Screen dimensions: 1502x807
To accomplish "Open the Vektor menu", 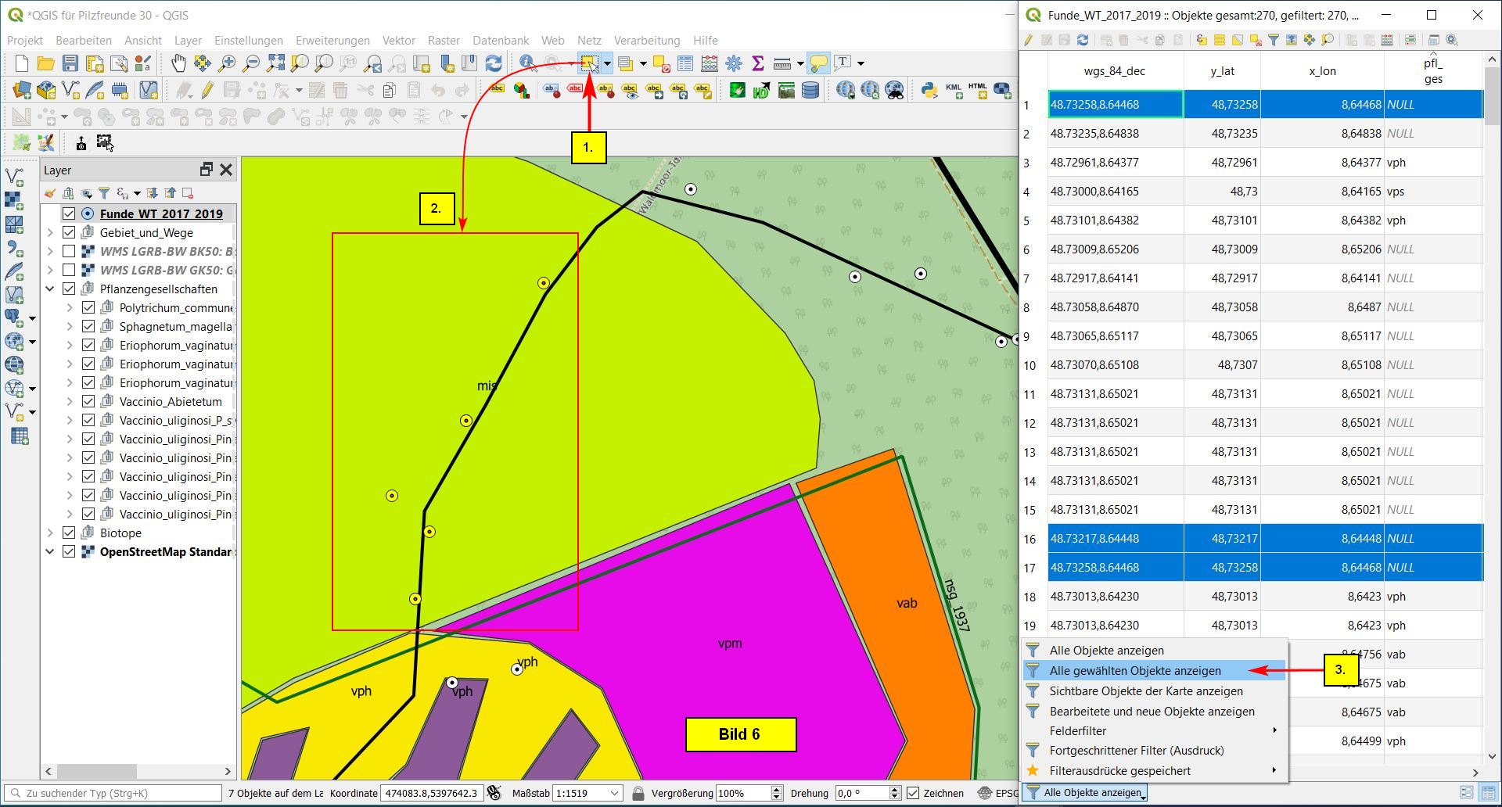I will (398, 41).
